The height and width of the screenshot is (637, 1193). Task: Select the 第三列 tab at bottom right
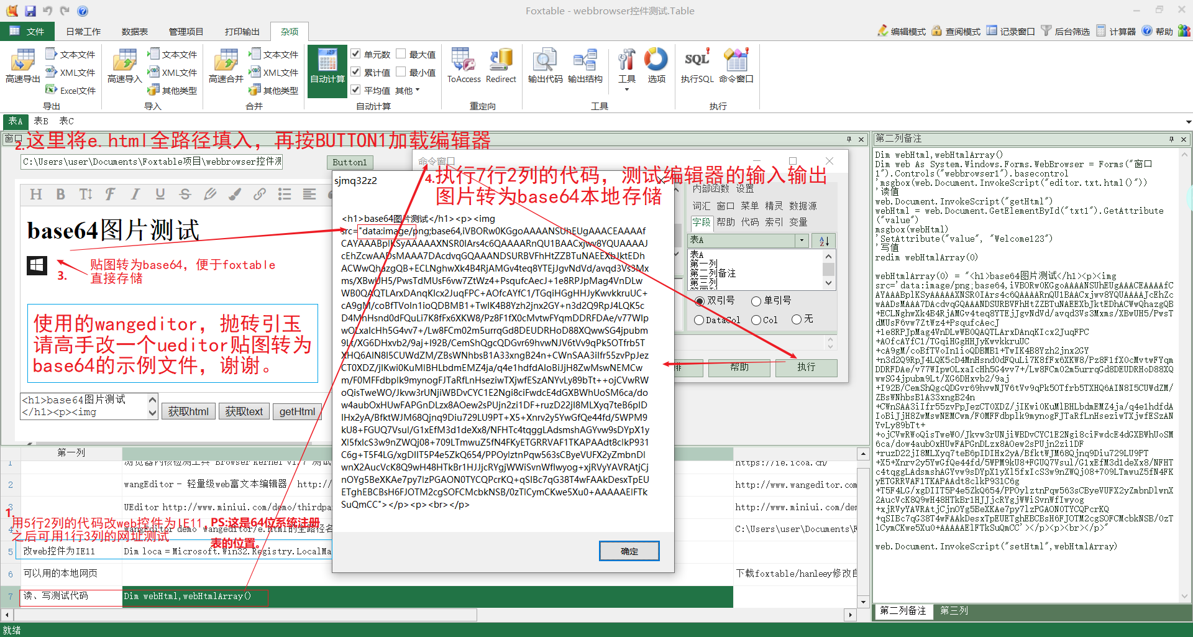[954, 611]
